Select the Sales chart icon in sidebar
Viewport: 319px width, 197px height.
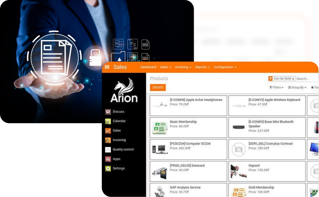click(x=108, y=131)
